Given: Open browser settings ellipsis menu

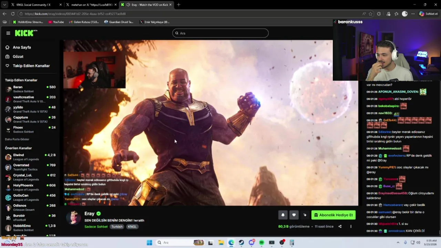Looking at the screenshot, I should pos(413,14).
